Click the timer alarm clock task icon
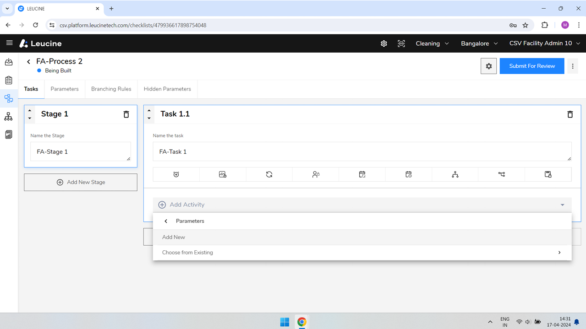Image resolution: width=586 pixels, height=329 pixels. pos(176,174)
